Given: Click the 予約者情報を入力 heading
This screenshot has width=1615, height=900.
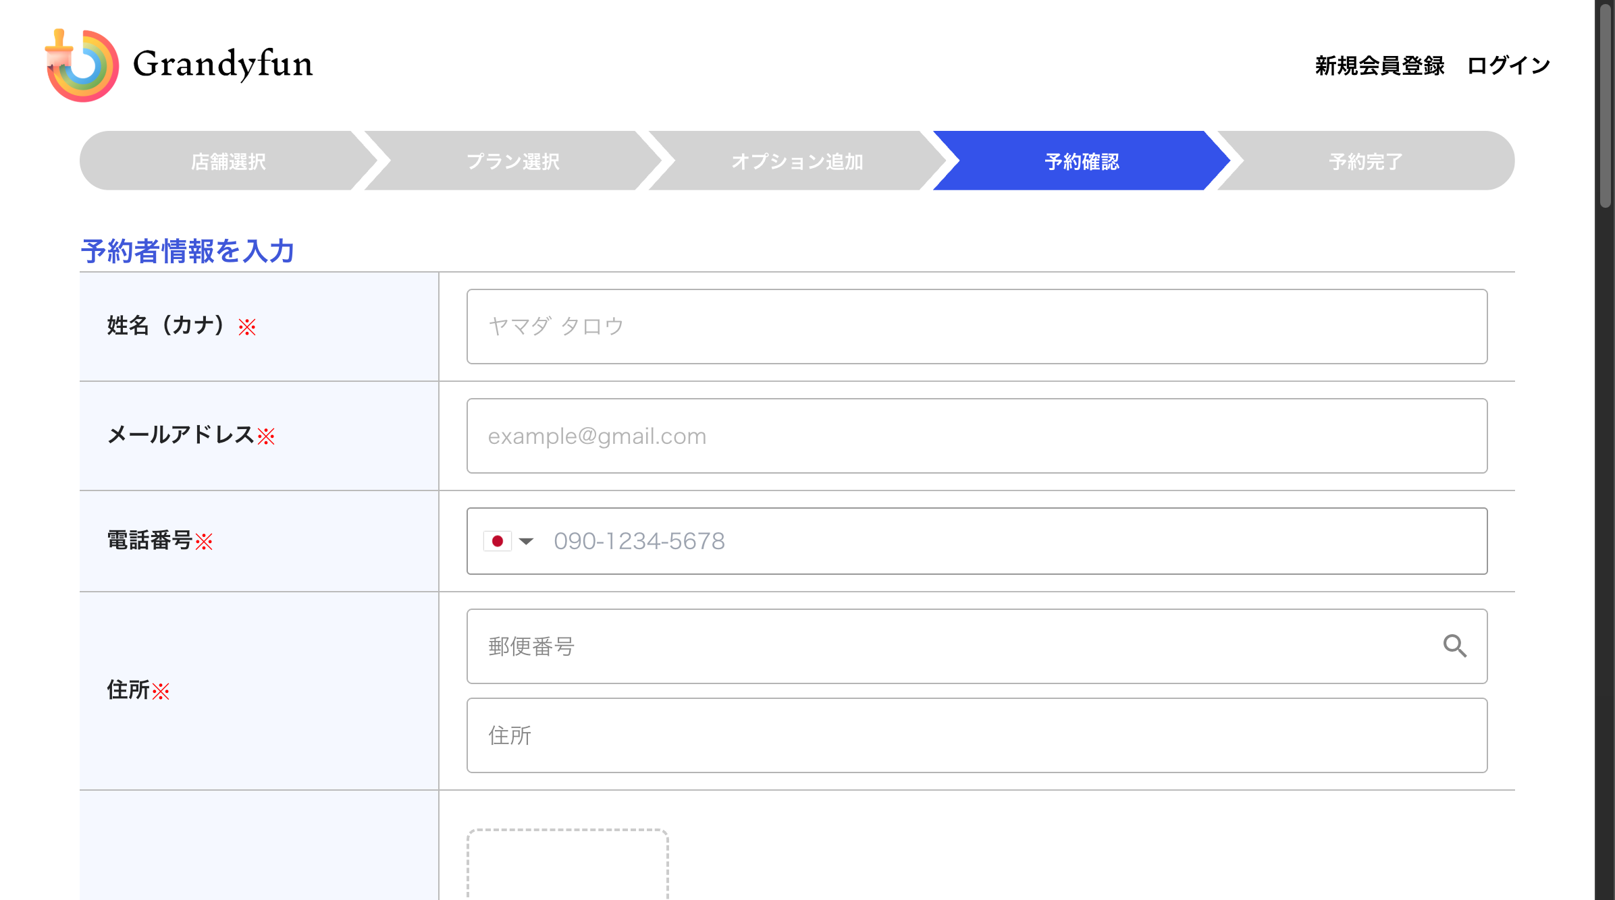Looking at the screenshot, I should click(x=188, y=251).
